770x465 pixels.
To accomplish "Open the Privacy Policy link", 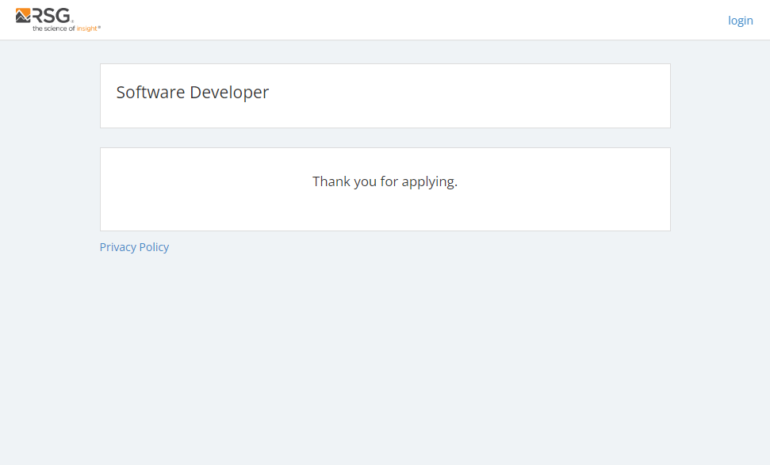I will [134, 247].
